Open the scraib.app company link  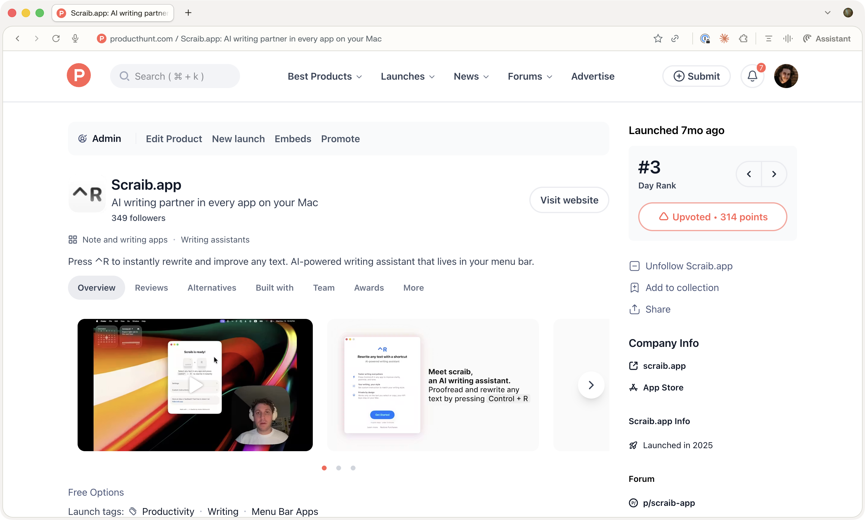pos(657,366)
